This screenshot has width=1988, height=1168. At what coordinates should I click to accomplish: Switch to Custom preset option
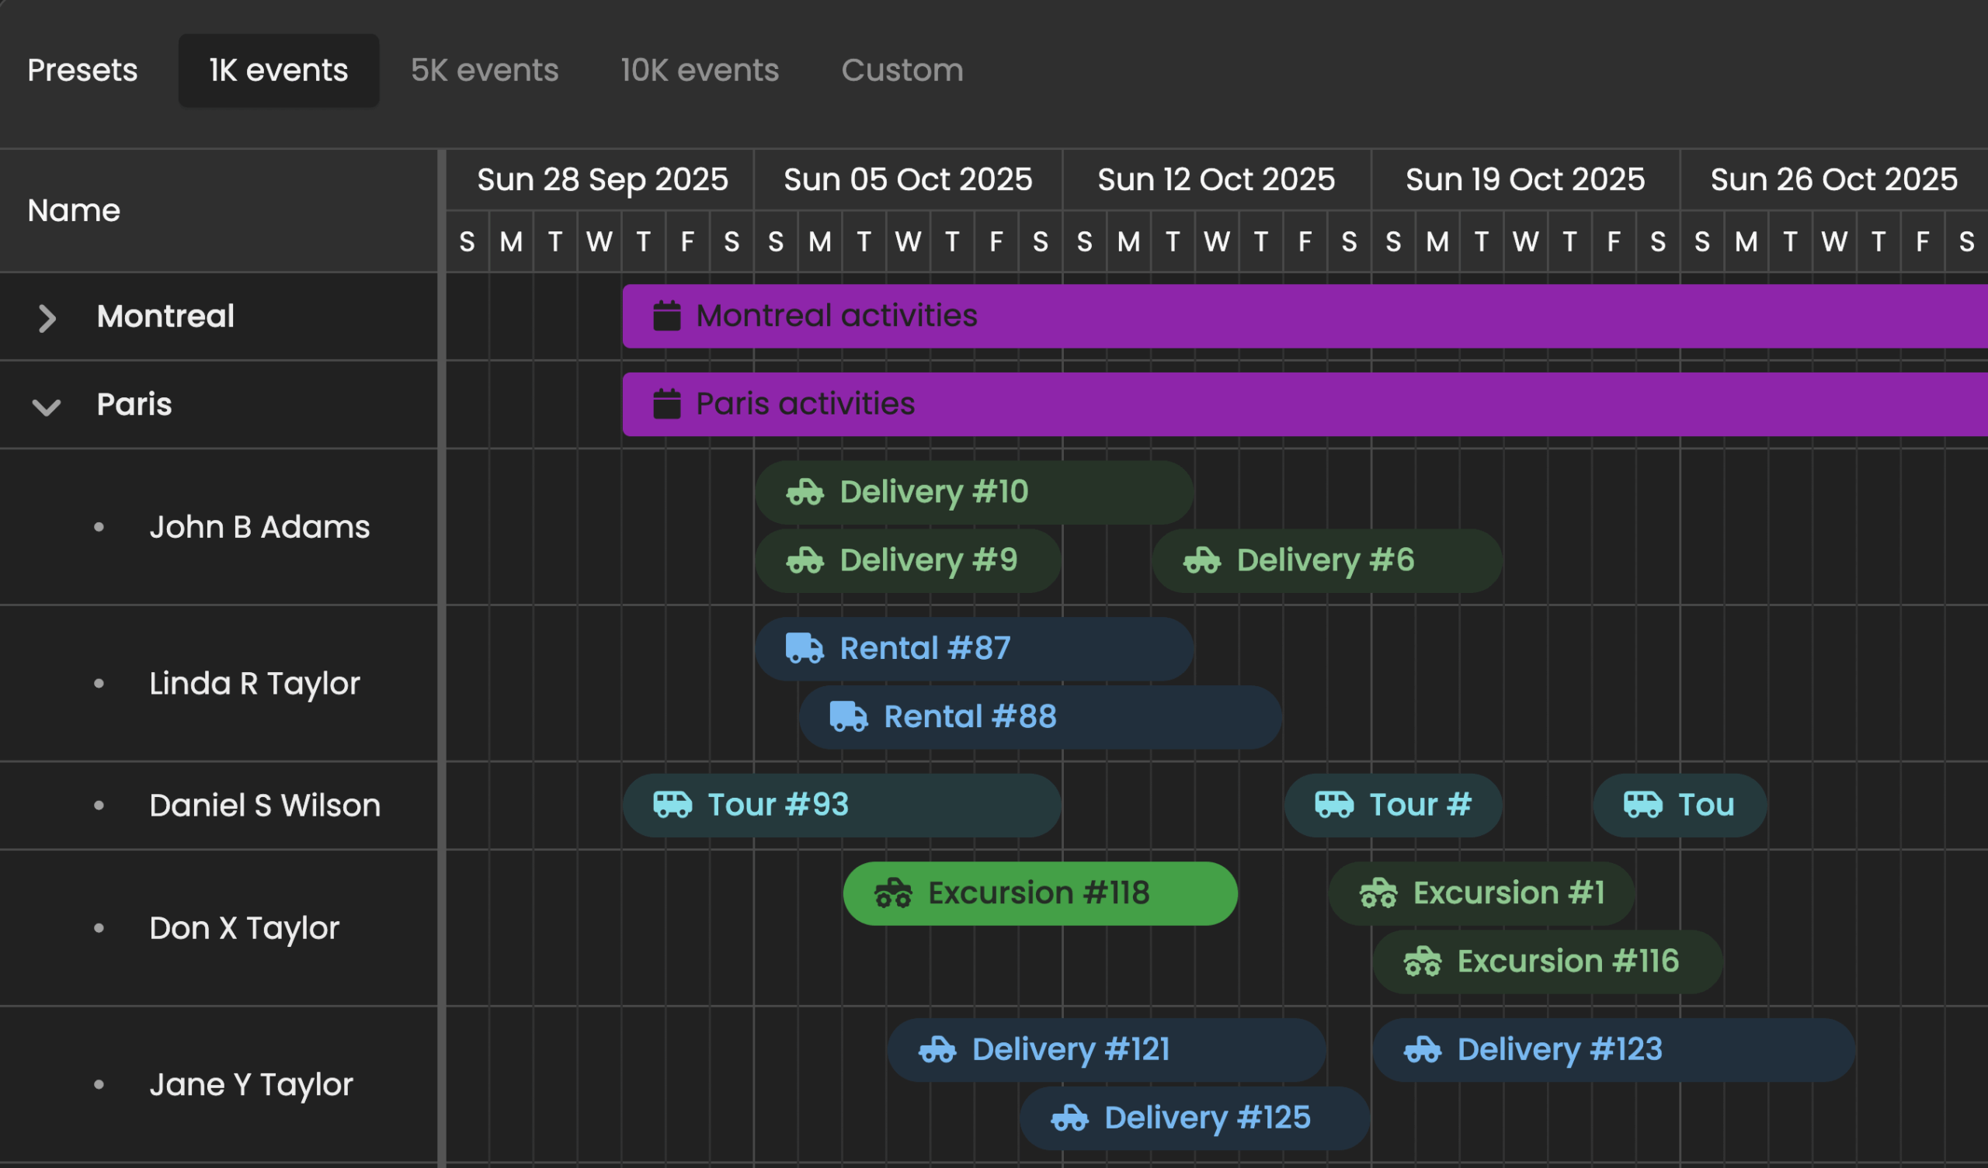click(902, 71)
